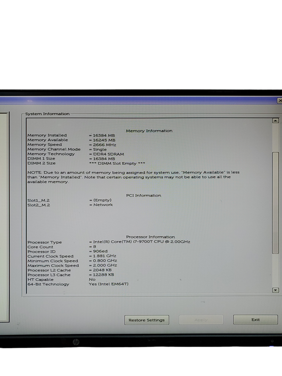Click the Restore Settings button
Viewport: 282px width, 376px height.
click(x=147, y=320)
